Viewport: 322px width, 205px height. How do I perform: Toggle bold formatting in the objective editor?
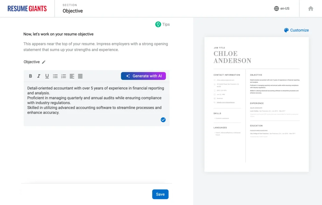coord(30,76)
